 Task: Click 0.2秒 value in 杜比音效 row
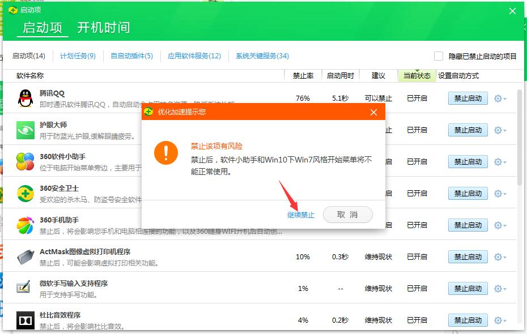[341, 320]
